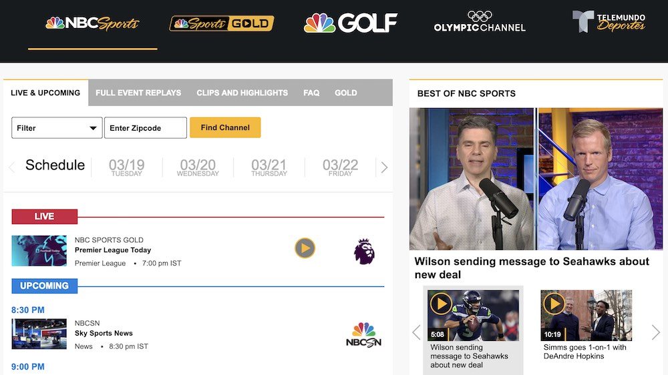This screenshot has height=375, width=668.
Task: Go to next schedule dates arrow
Action: [x=384, y=167]
